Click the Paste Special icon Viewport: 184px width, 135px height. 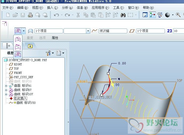(x=101, y=15)
